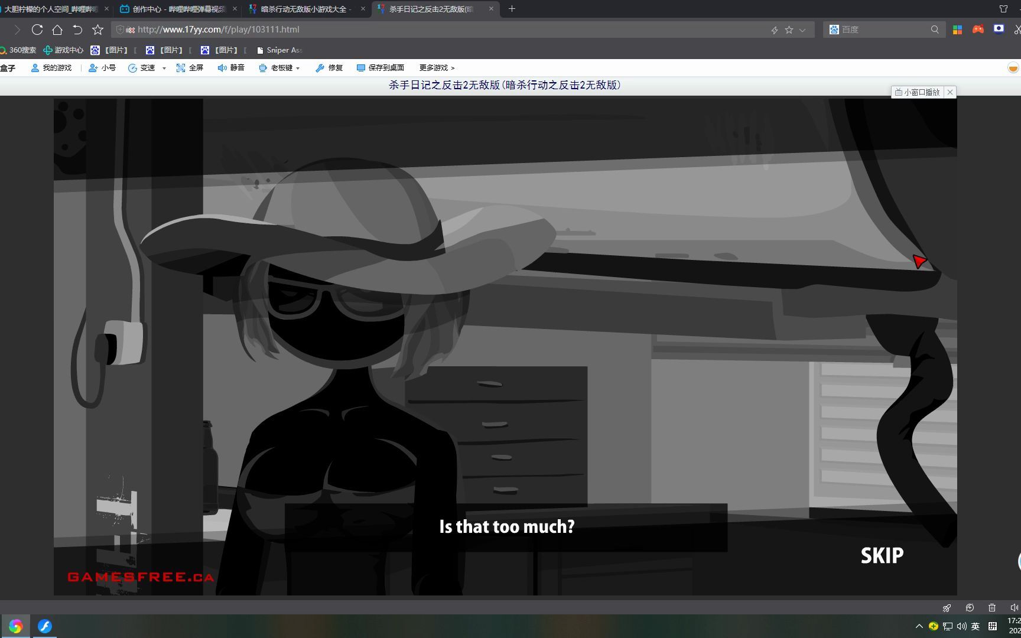This screenshot has width=1021, height=638.
Task: Click 我的游戏 in the game toolbar
Action: [x=51, y=68]
